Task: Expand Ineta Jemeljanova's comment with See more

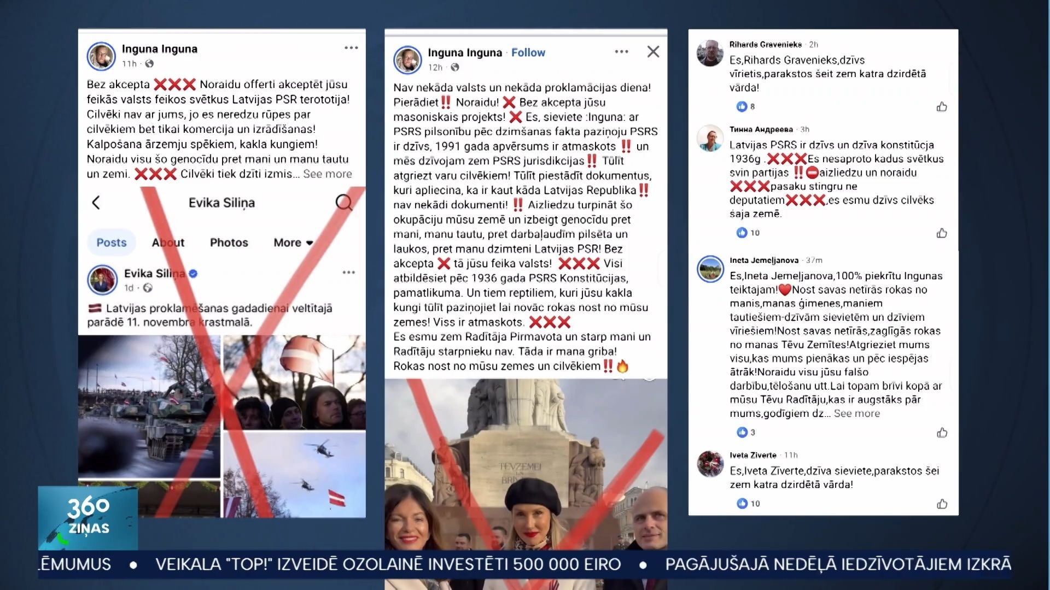Action: pos(857,414)
